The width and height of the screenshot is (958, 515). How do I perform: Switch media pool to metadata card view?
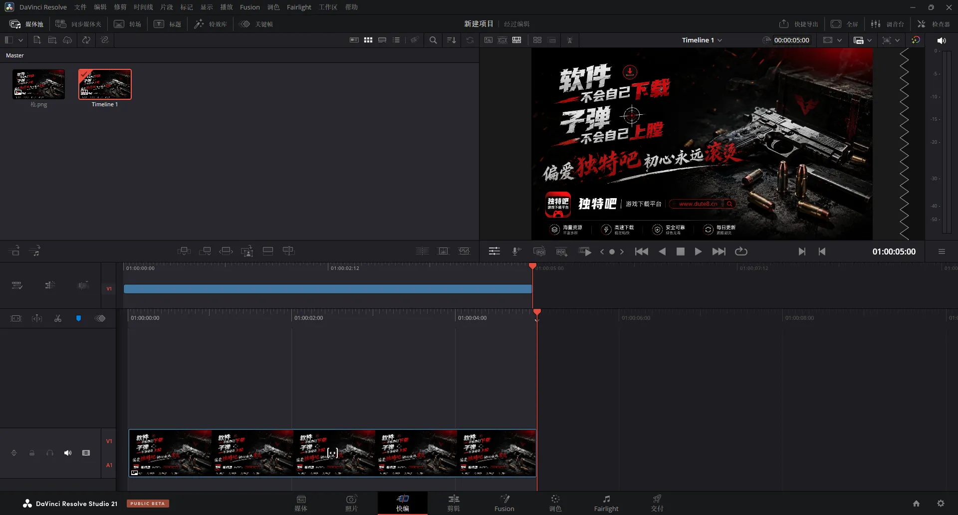coord(354,40)
